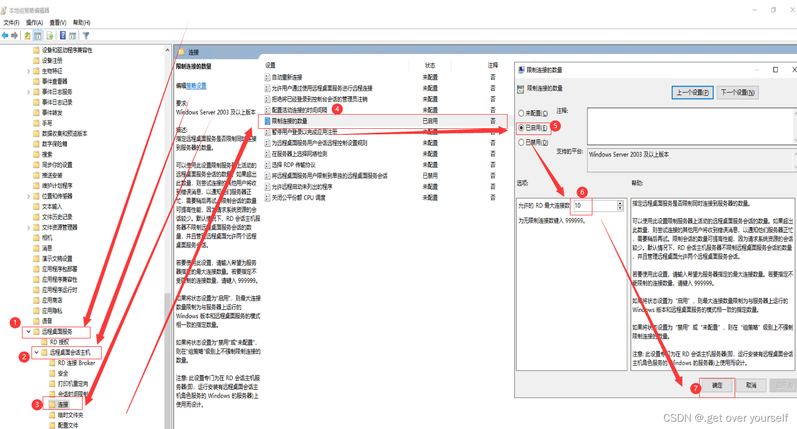
Task: Expand the 事件日志服务 tree node
Action: click(29, 92)
